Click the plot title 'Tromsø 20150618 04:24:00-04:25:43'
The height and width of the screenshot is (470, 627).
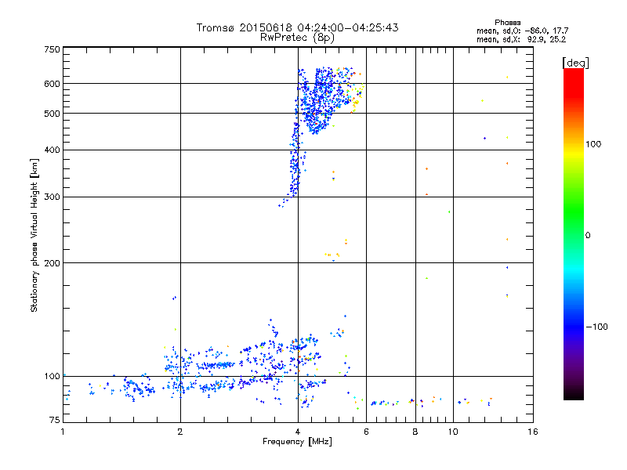[x=297, y=27]
